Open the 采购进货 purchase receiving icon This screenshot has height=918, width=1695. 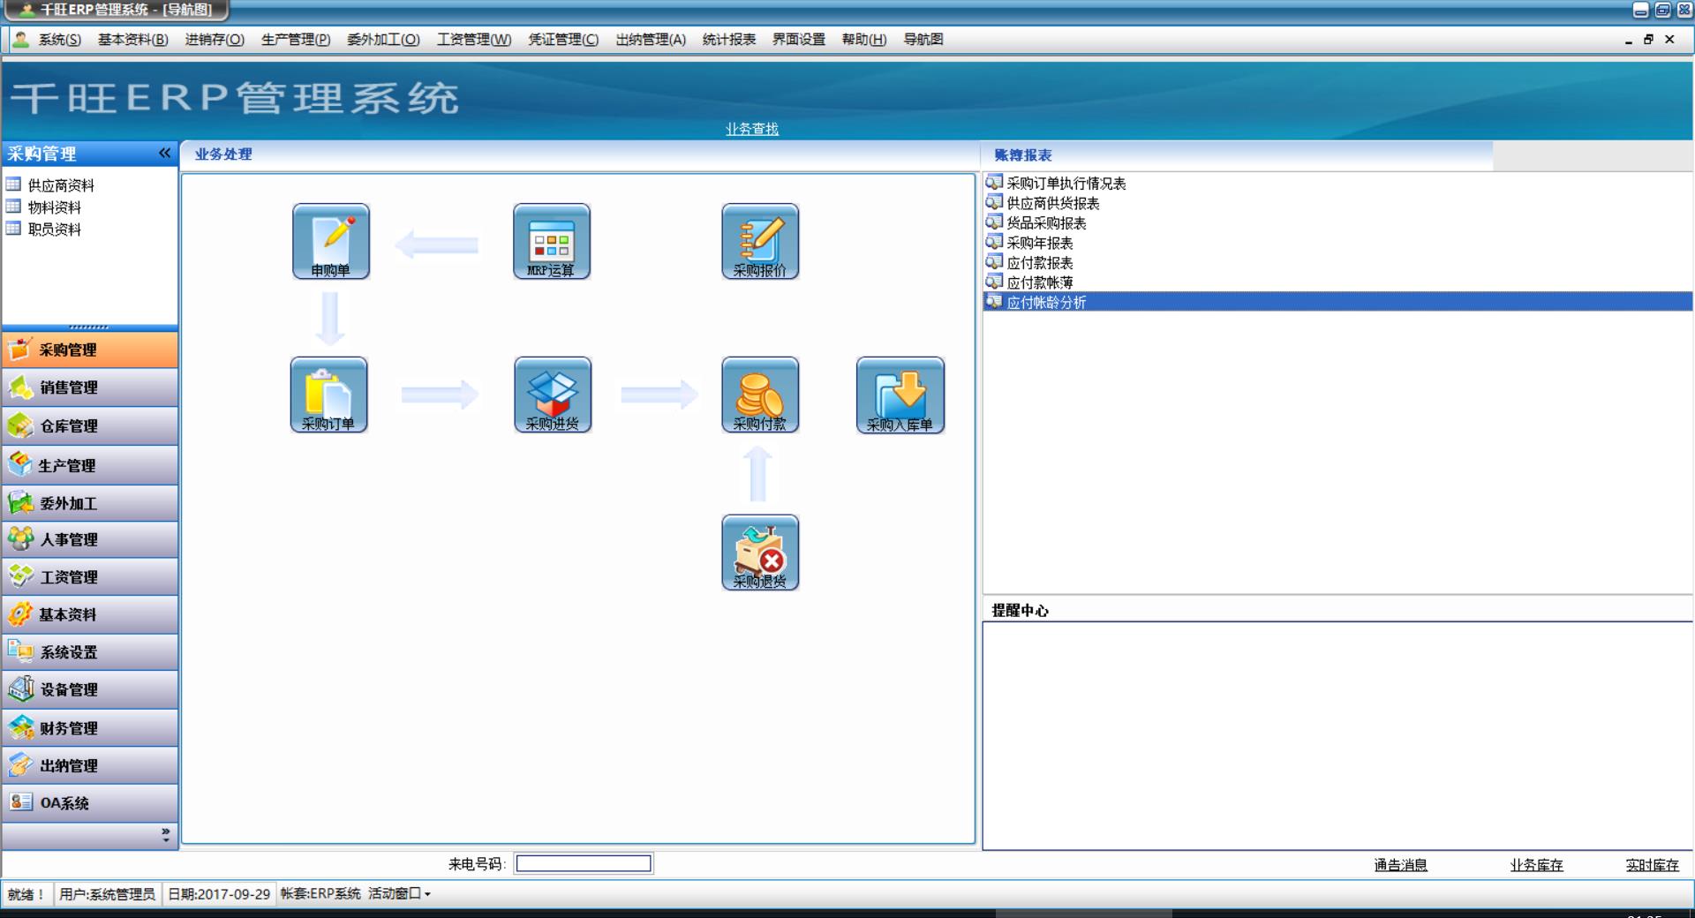[x=553, y=395]
